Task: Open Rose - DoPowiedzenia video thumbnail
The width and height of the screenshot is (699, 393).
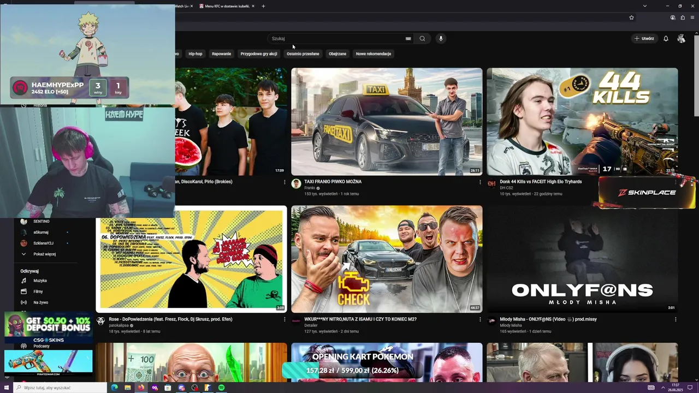Action: pyautogui.click(x=191, y=259)
